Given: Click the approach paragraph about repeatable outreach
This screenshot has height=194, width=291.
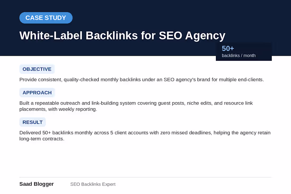Looking at the screenshot, I should [136, 106].
